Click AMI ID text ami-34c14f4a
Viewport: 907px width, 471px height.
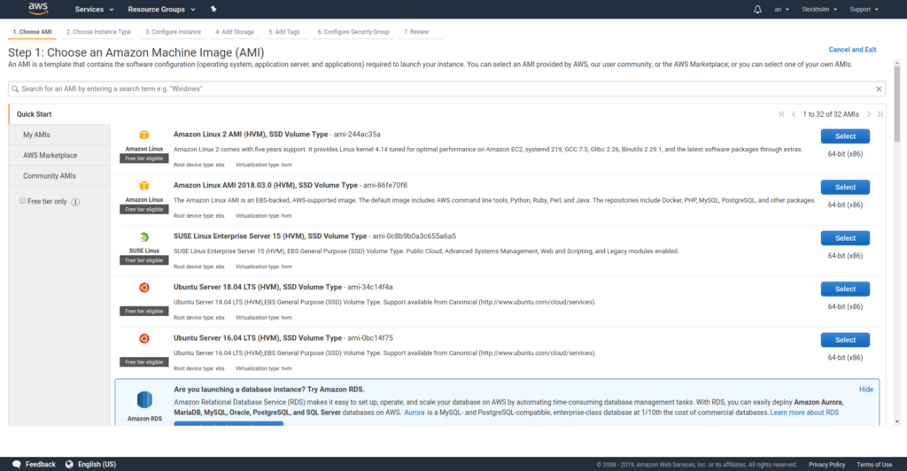point(370,287)
